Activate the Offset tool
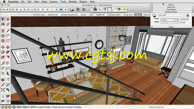This screenshot has width=194, height=109. (x=8, y=57)
